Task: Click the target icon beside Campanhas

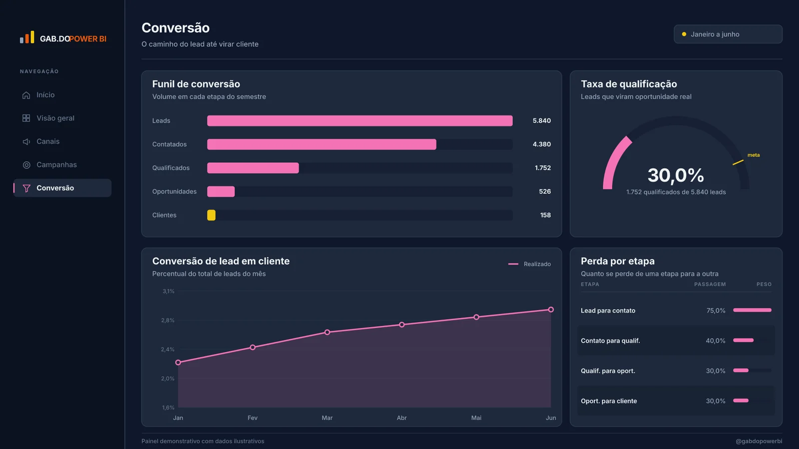Action: coord(26,165)
